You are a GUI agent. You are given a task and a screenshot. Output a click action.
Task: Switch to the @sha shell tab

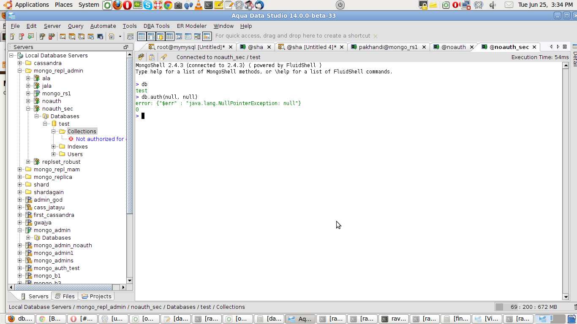coord(255,47)
